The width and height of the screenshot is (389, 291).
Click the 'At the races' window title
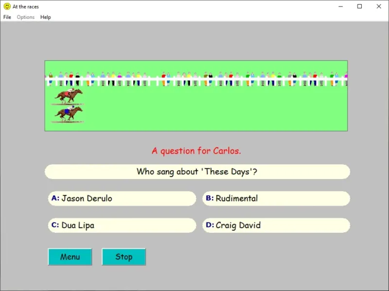point(26,7)
